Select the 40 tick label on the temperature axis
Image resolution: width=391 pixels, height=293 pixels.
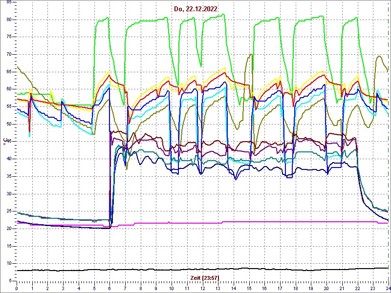(x=9, y=159)
